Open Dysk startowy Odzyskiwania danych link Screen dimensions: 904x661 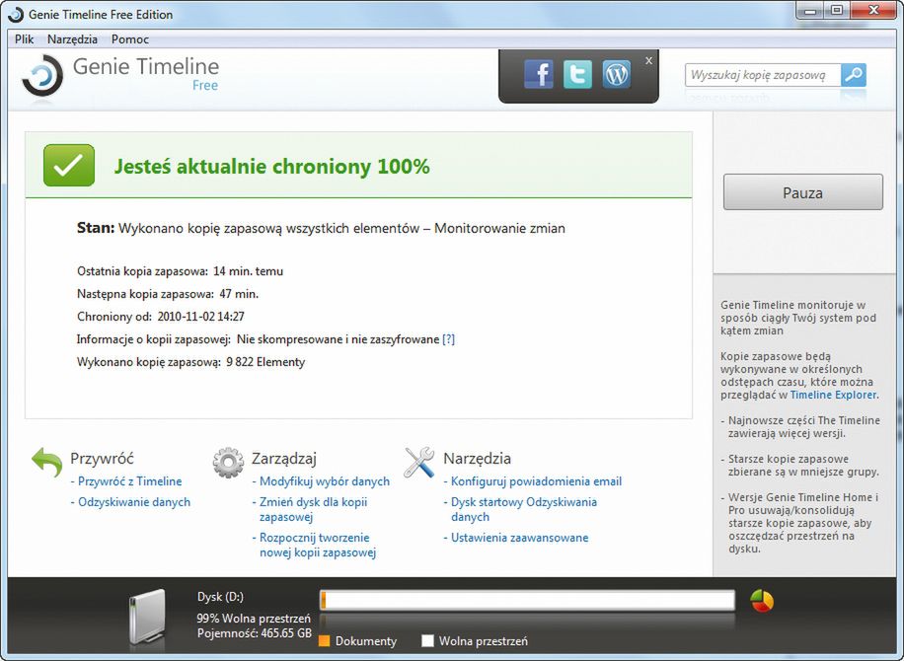click(x=523, y=509)
